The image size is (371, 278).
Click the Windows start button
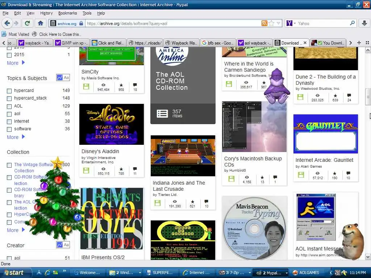click(x=16, y=273)
